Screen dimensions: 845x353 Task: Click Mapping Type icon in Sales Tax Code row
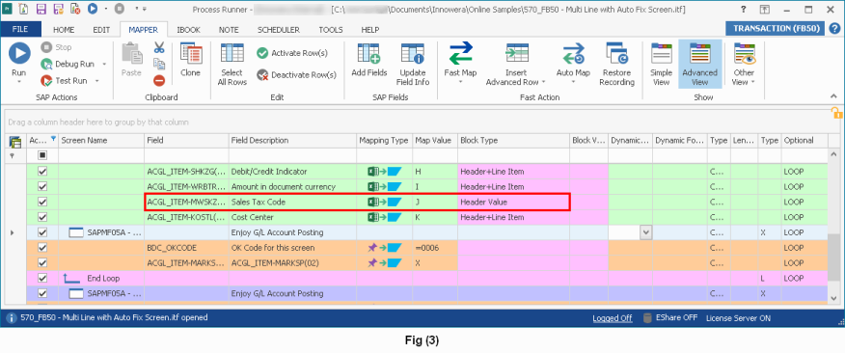coord(384,203)
